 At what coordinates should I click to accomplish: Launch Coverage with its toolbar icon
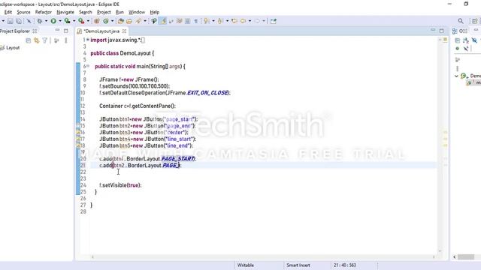click(67, 21)
